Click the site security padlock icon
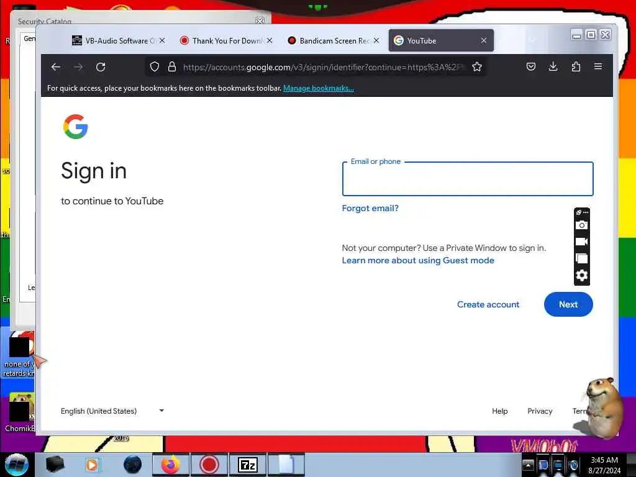The width and height of the screenshot is (636, 477). [172, 66]
